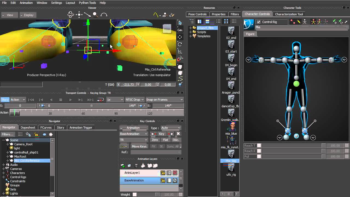Click the loop playback icon
Image resolution: width=350 pixels, height=197 pixels.
(100, 100)
